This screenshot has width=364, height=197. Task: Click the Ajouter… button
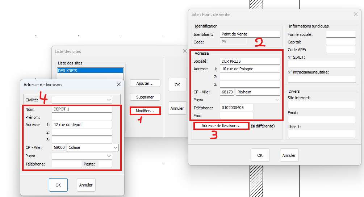(x=145, y=83)
